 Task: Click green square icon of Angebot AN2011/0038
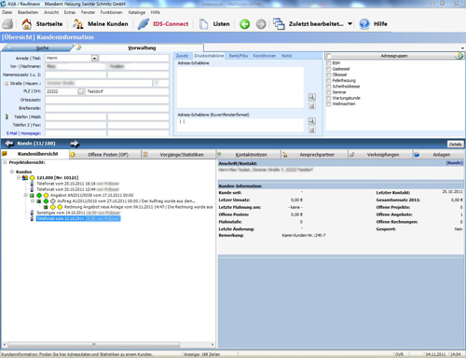32,196
